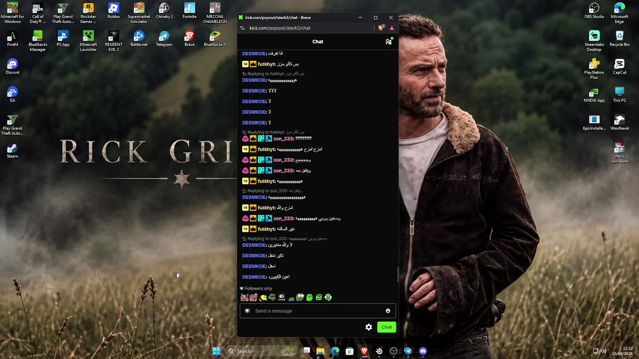Open the Windows Start menu
This screenshot has height=359, width=639.
tap(216, 351)
